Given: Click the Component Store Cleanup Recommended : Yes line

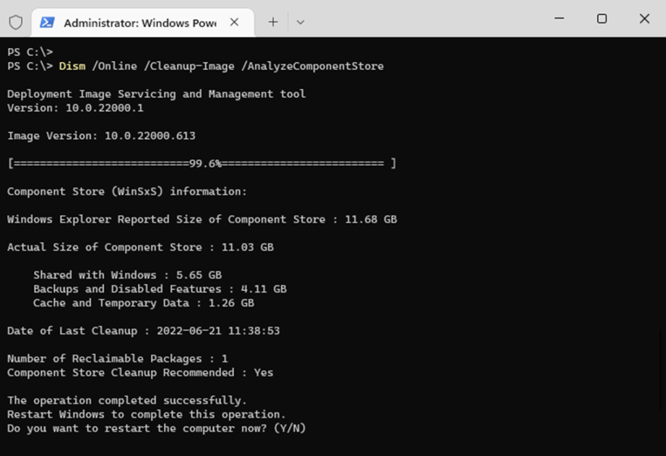Looking at the screenshot, I should click(x=140, y=373).
